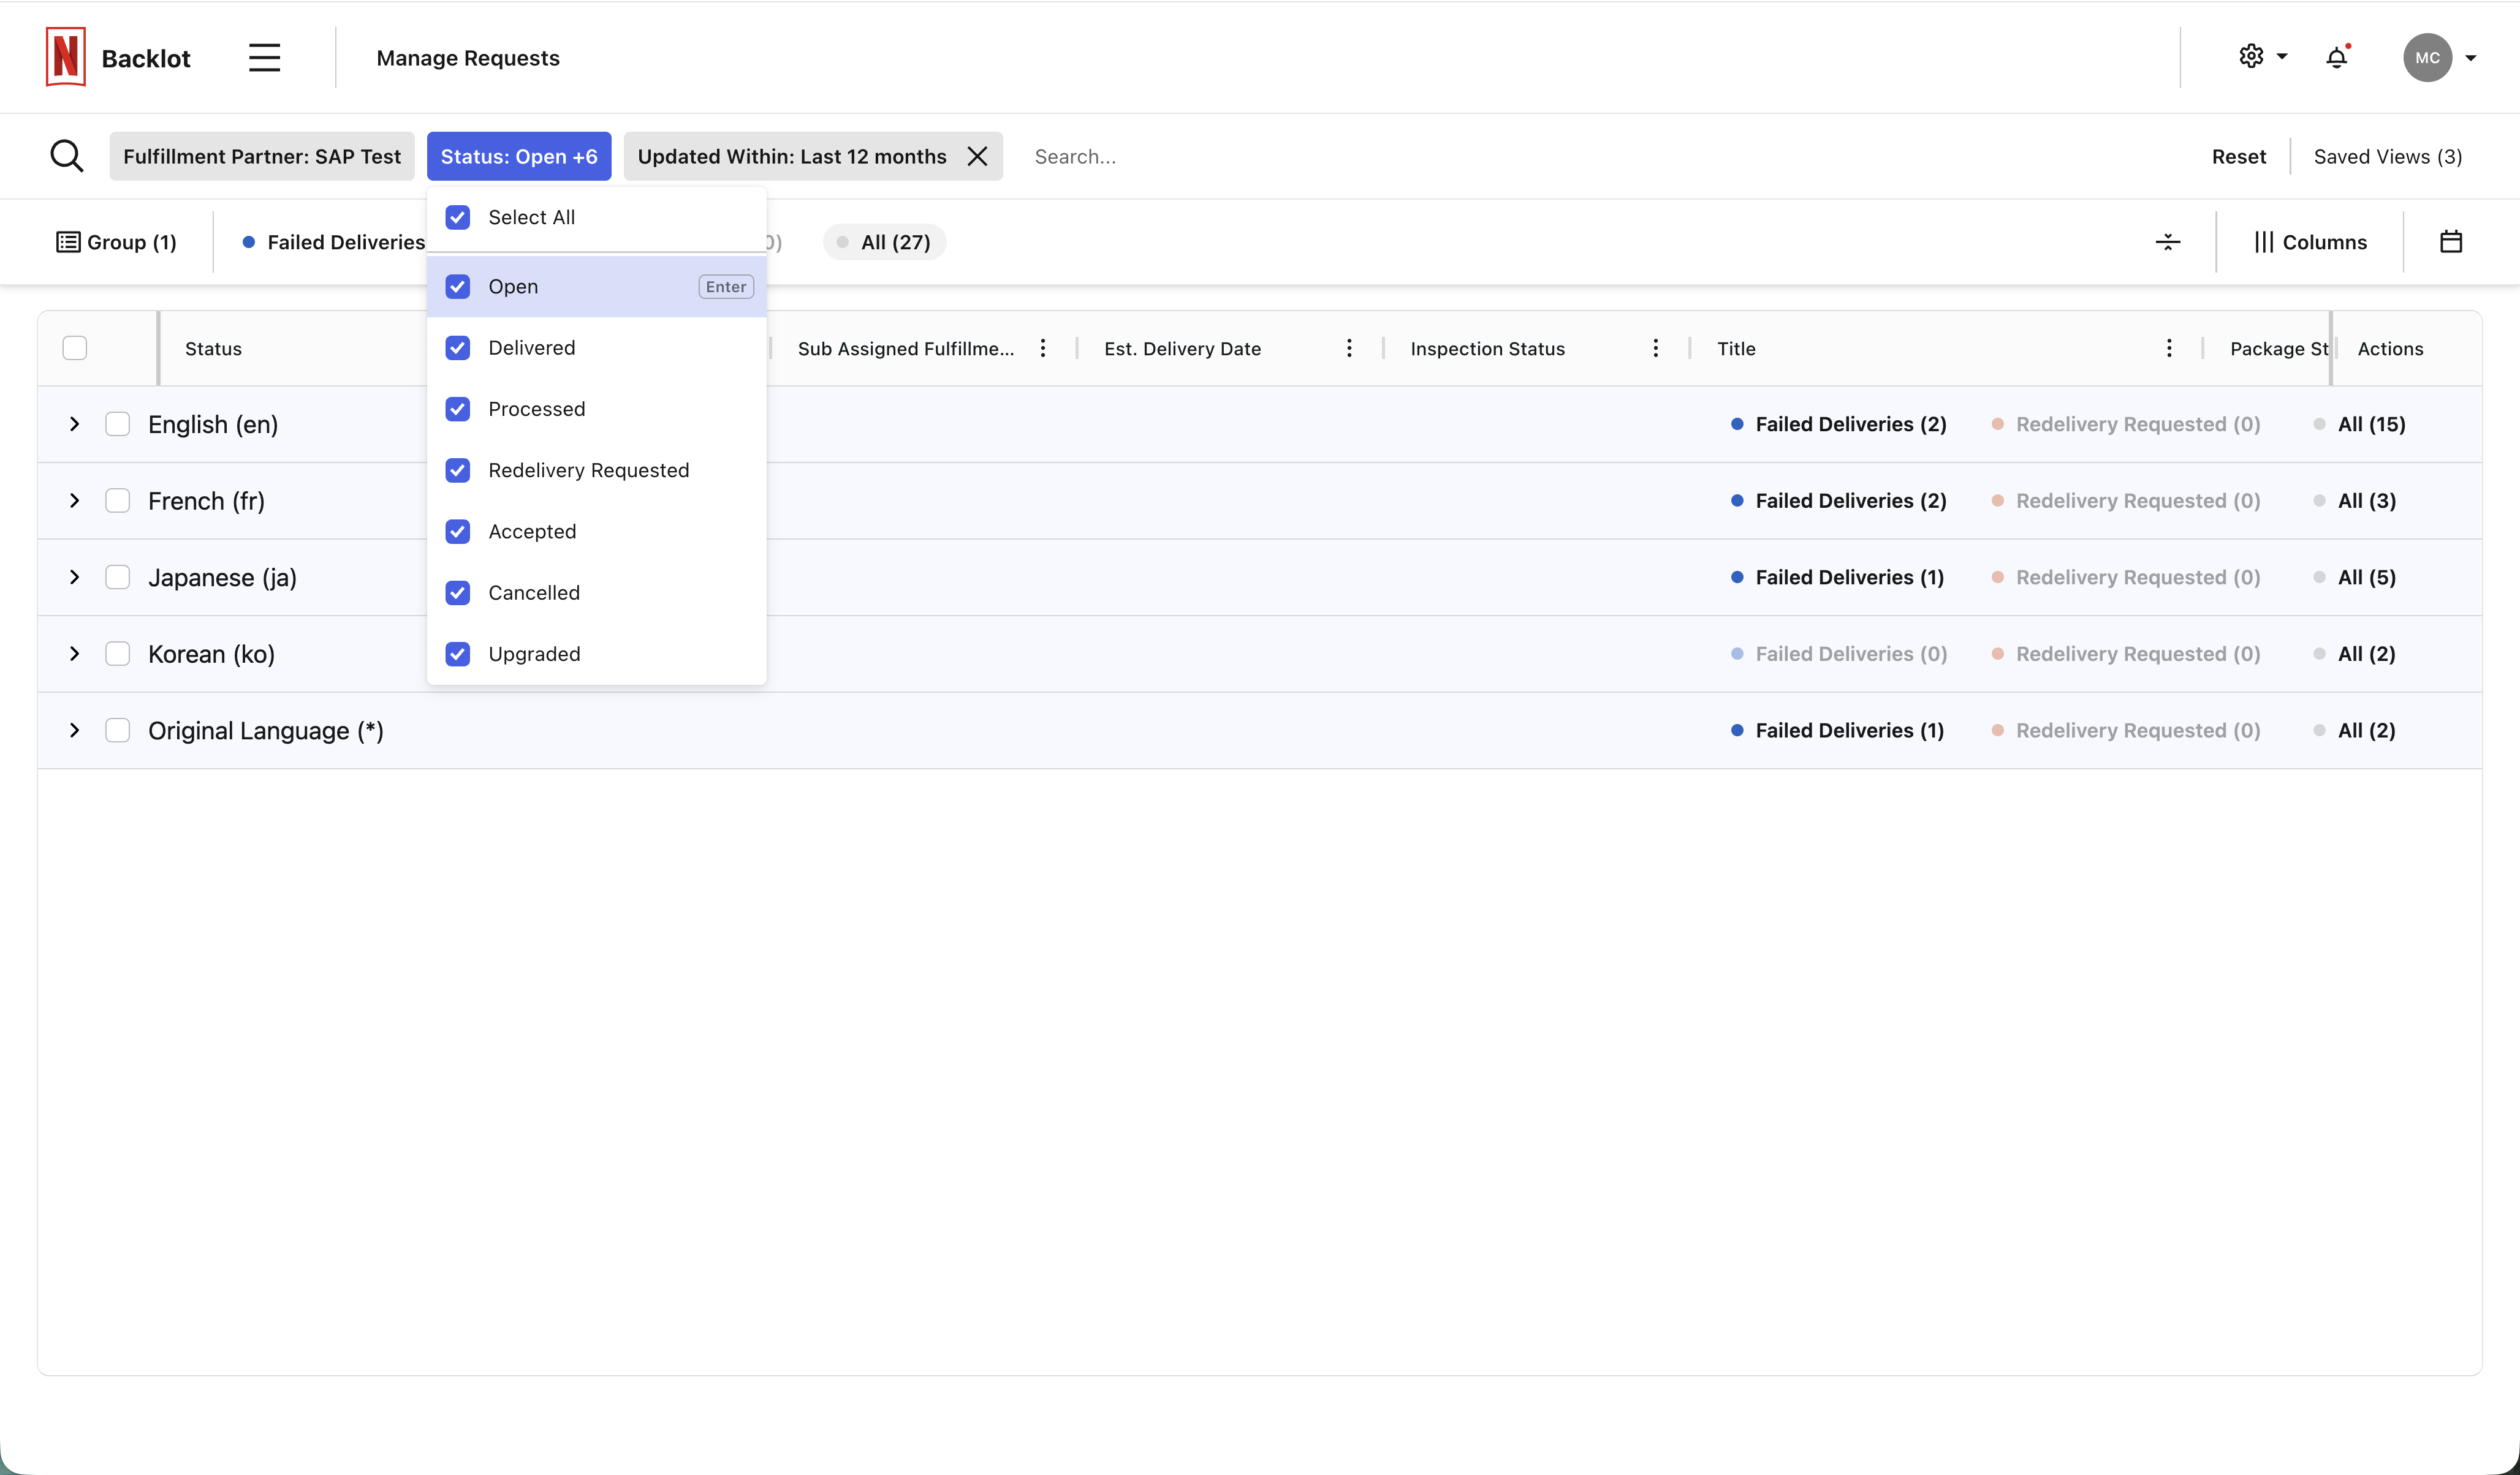
Task: Check the row selection box for French (fr)
Action: [117, 500]
